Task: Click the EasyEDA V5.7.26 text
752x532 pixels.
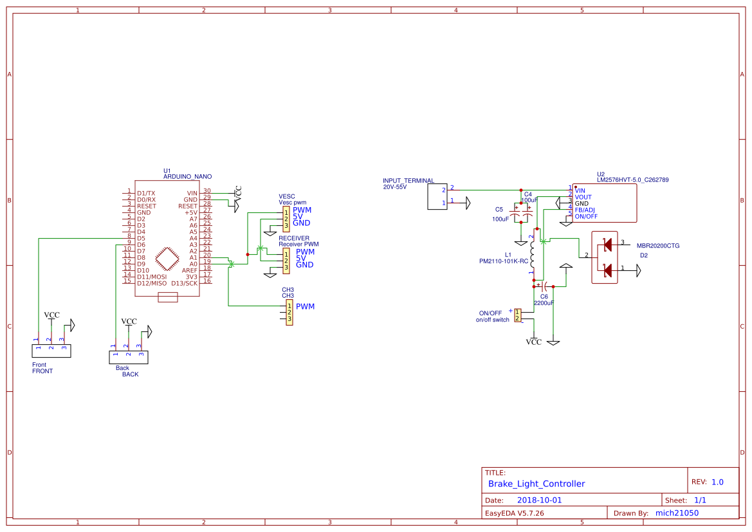Action: [x=515, y=513]
